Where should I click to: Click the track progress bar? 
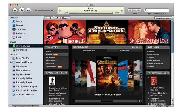pos(91,13)
